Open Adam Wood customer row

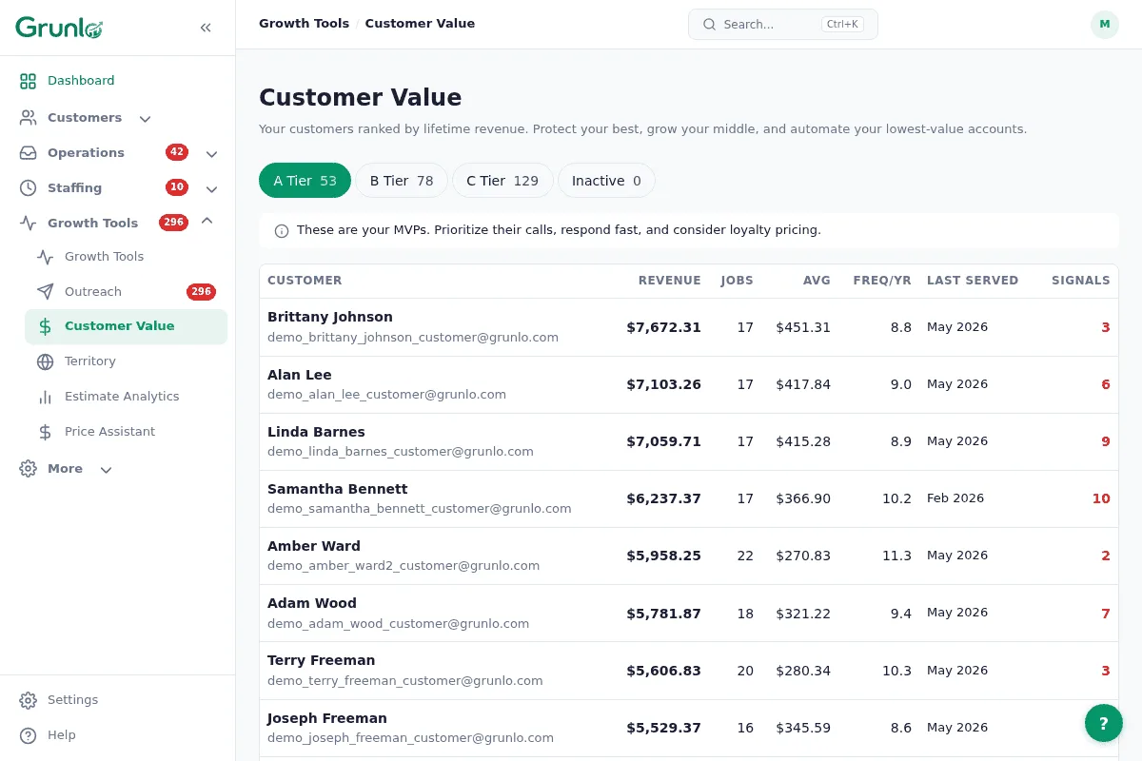(689, 613)
